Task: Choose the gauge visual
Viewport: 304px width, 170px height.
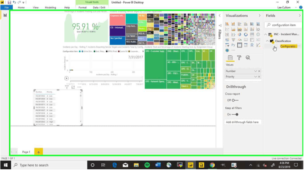Action: point(240,40)
